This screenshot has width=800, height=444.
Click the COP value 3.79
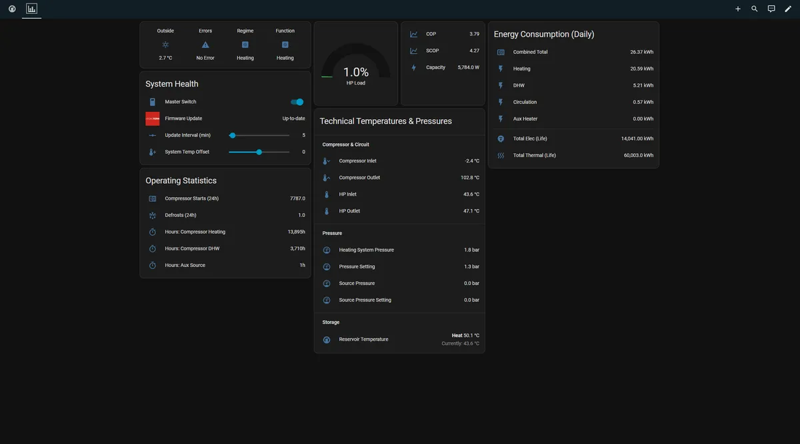(474, 34)
